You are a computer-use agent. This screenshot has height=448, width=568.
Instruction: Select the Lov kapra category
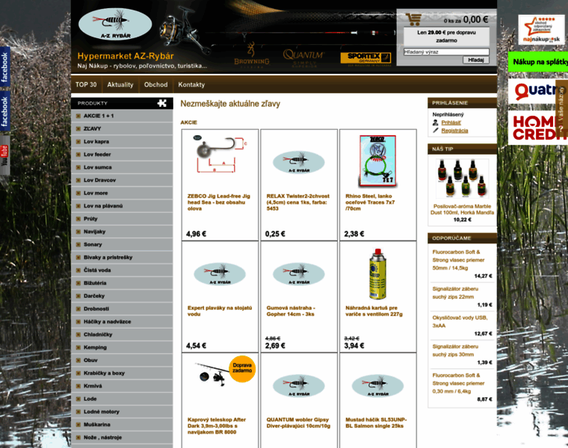122,141
